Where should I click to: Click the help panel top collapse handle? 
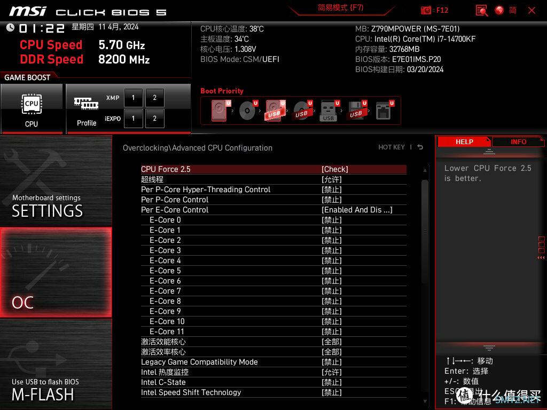(489, 151)
